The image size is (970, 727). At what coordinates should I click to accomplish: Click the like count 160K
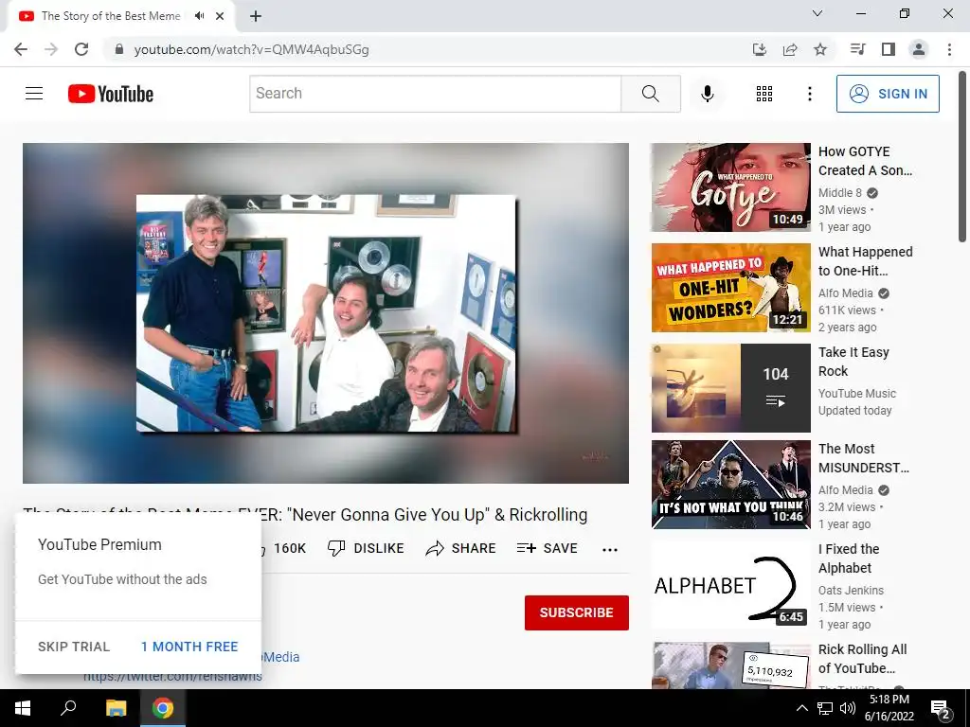[290, 548]
